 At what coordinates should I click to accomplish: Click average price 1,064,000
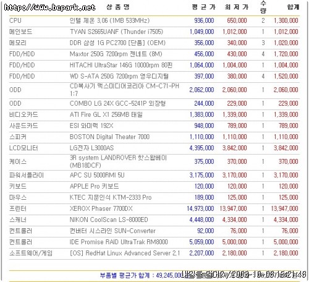tap(201, 65)
